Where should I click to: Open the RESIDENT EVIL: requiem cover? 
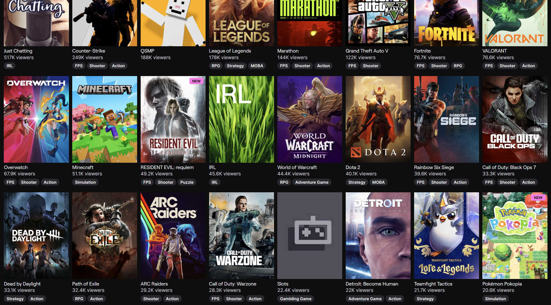coord(173,119)
